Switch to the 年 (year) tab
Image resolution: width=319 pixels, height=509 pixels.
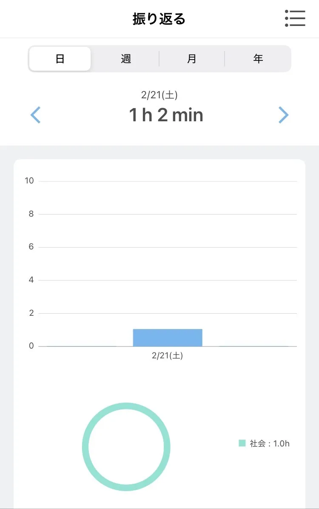(x=258, y=59)
